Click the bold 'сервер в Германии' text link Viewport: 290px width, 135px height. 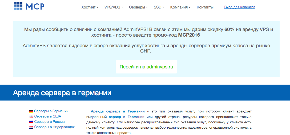tap(127, 117)
